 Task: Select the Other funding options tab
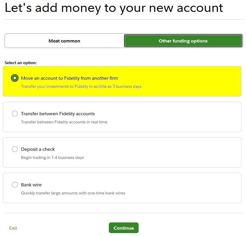pyautogui.click(x=183, y=41)
